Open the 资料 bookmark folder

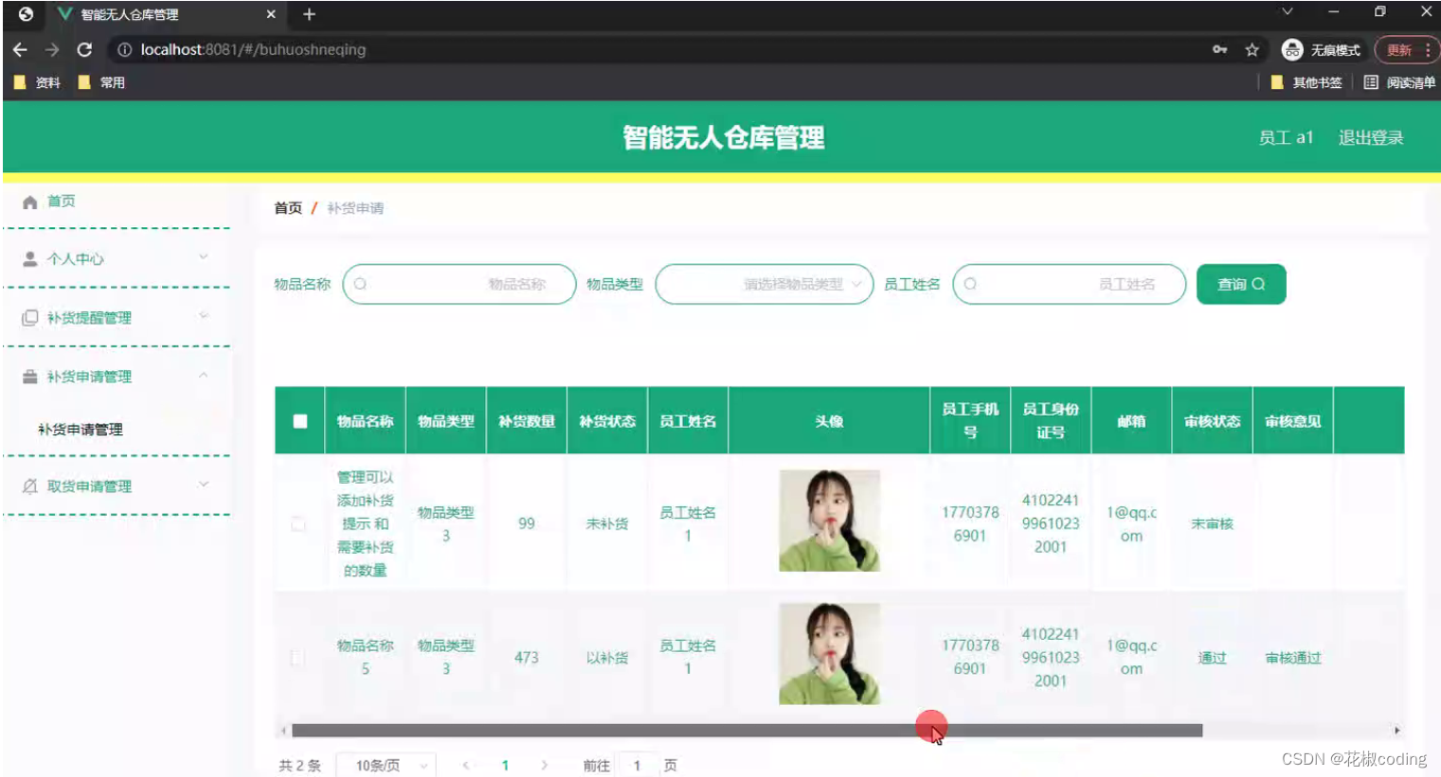(x=38, y=82)
